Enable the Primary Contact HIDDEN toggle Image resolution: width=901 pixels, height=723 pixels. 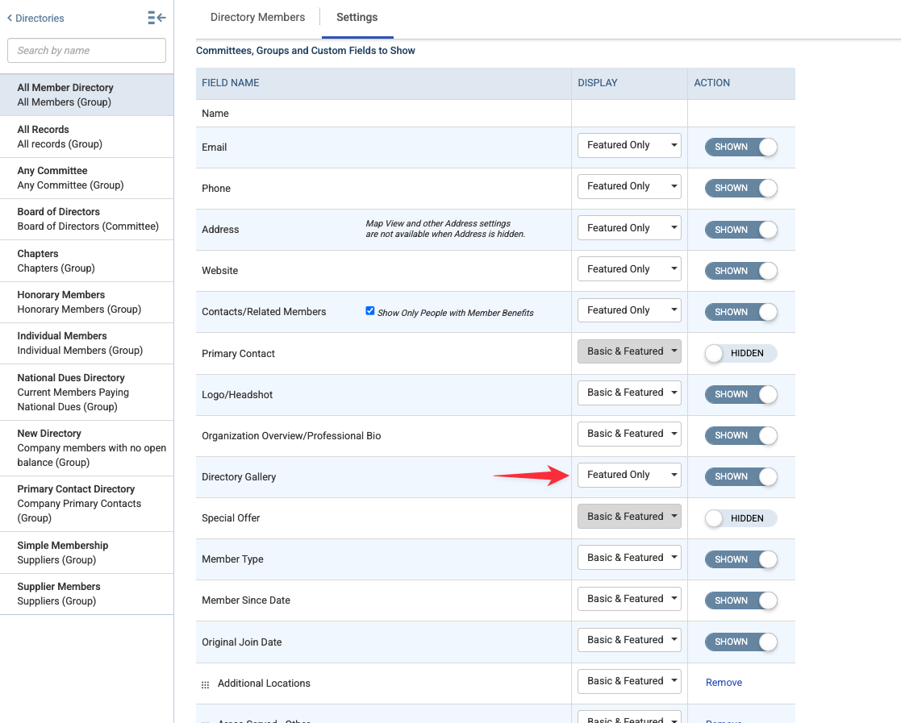click(x=740, y=353)
